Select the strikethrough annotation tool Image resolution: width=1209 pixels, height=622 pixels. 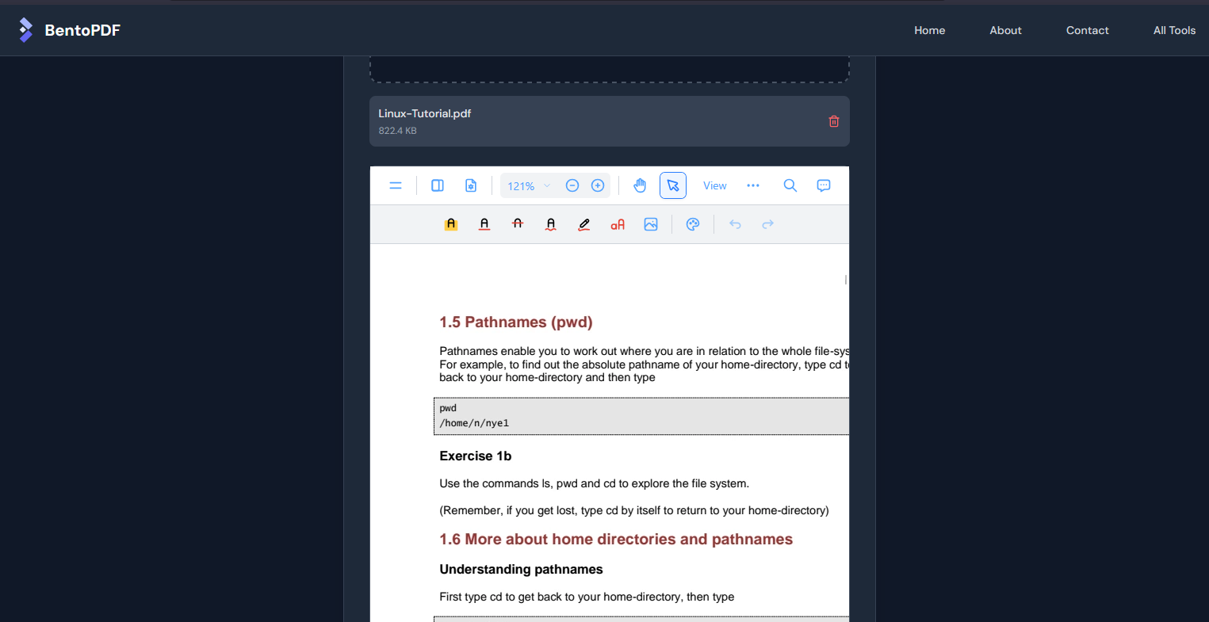click(x=518, y=224)
